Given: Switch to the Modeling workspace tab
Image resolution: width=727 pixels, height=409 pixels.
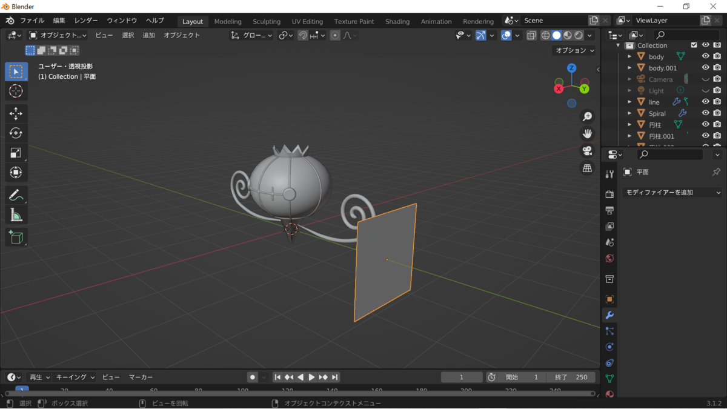Looking at the screenshot, I should coord(228,21).
